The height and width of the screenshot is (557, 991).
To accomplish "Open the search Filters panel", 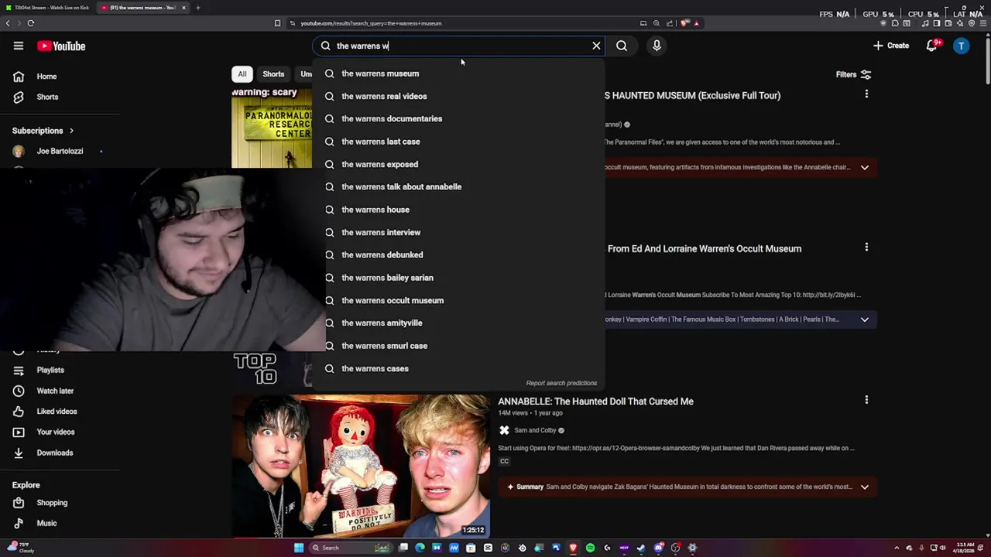I will click(x=853, y=74).
